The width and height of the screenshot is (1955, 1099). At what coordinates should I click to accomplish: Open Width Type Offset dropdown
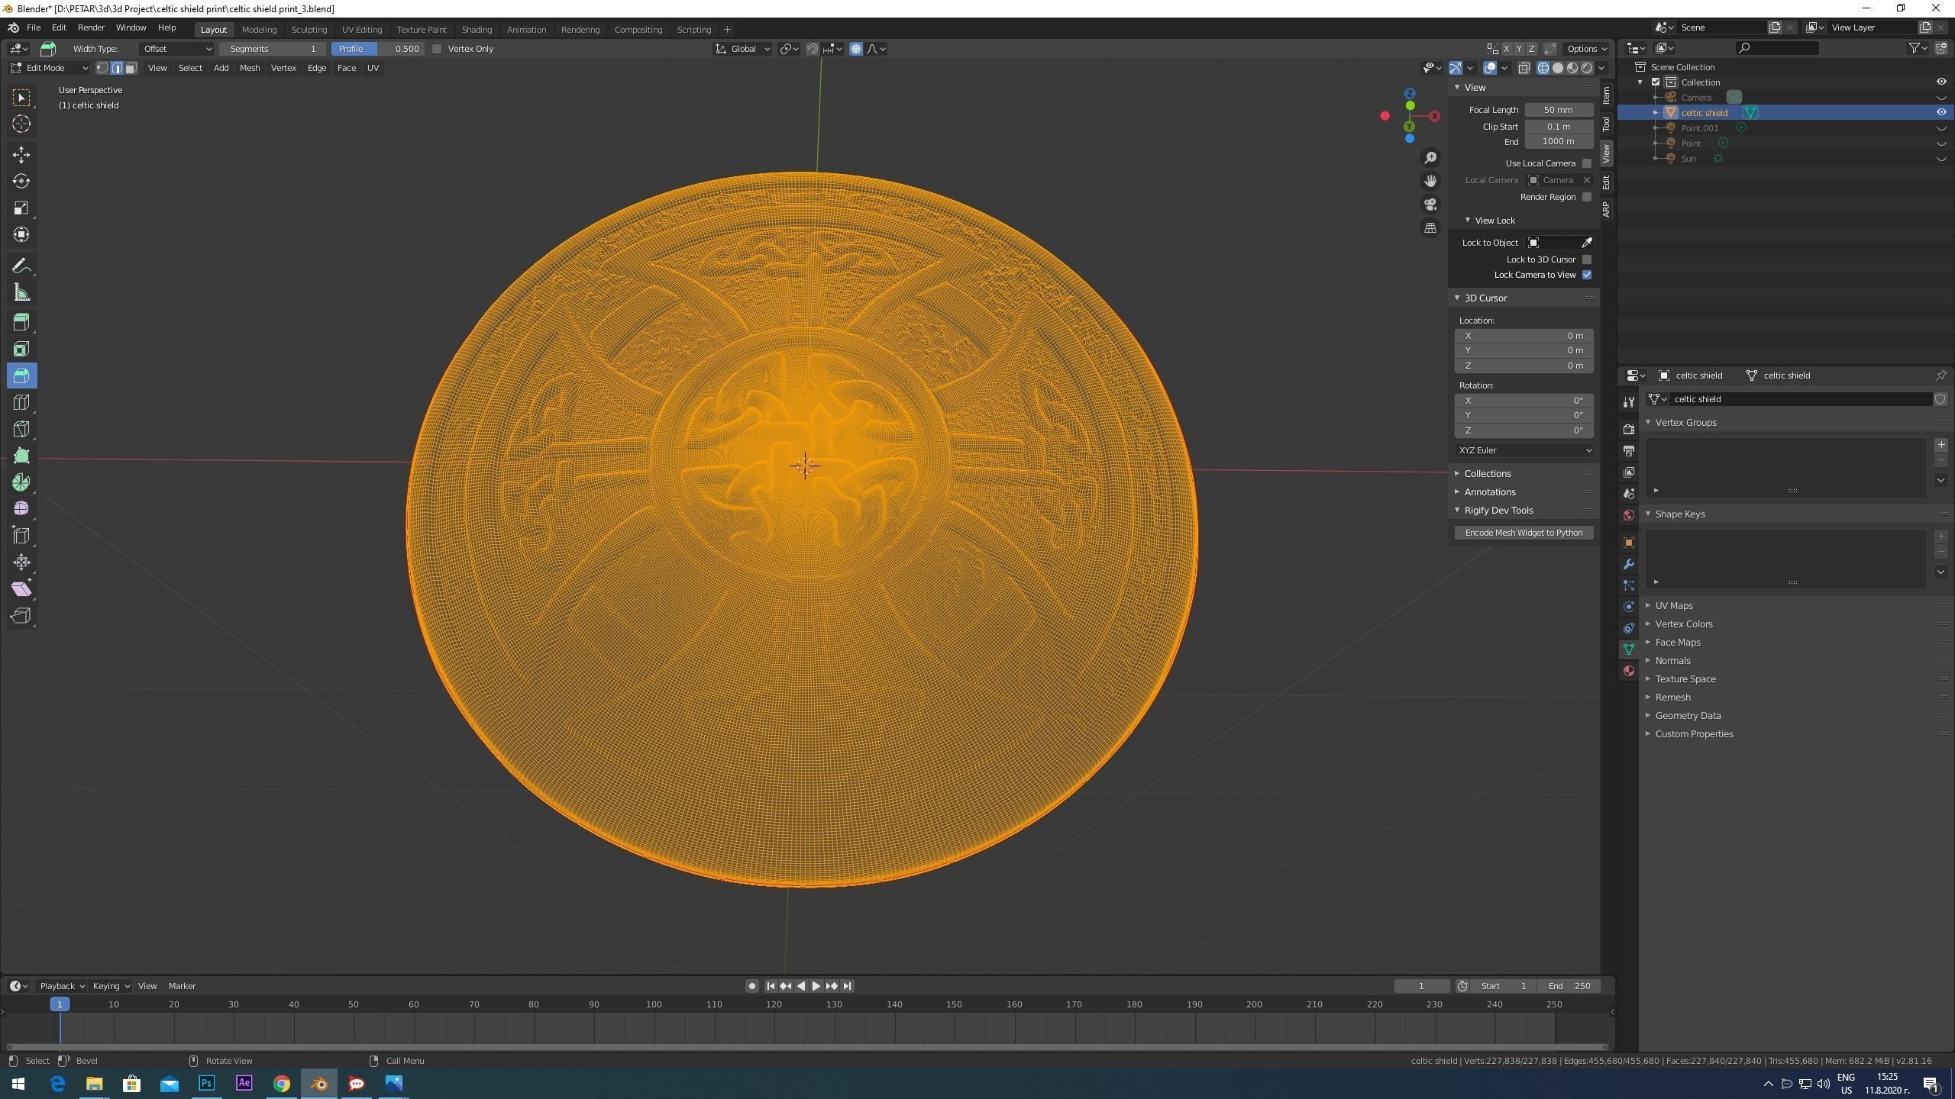(x=177, y=49)
